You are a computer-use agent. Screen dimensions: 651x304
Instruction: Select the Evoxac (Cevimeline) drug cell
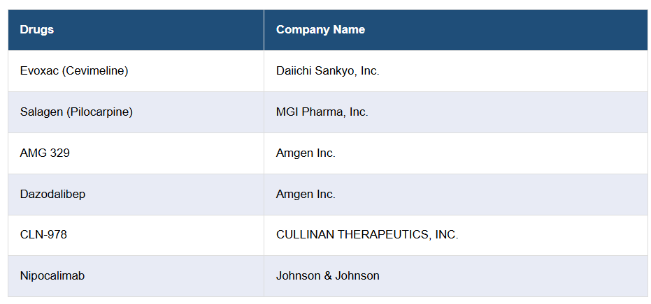pos(74,71)
